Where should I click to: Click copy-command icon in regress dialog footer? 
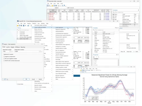pos(7,79)
